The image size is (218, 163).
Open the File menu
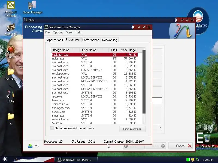tap(47, 32)
